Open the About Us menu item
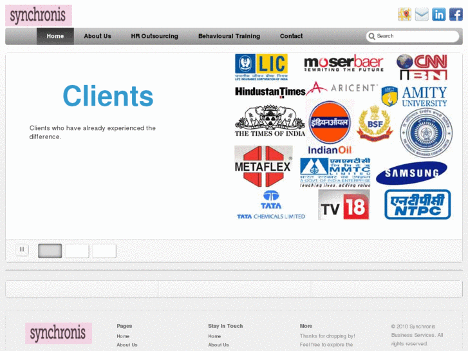Viewport: 468px width, 351px height. [97, 36]
